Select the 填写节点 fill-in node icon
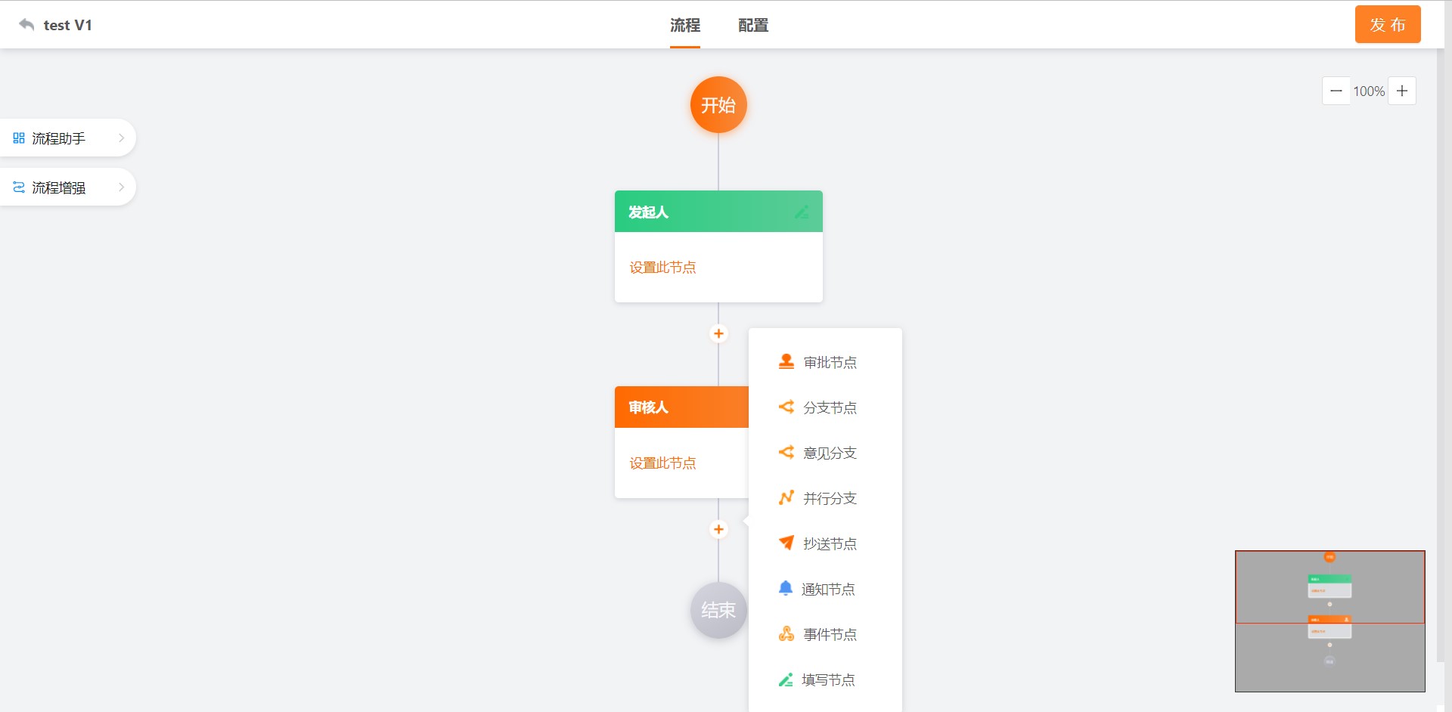Screen dimensions: 1452x712 pyautogui.click(x=786, y=679)
